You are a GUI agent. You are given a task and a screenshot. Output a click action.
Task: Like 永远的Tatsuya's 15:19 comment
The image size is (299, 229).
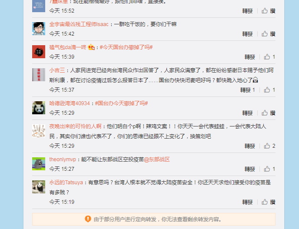[x=268, y=202]
